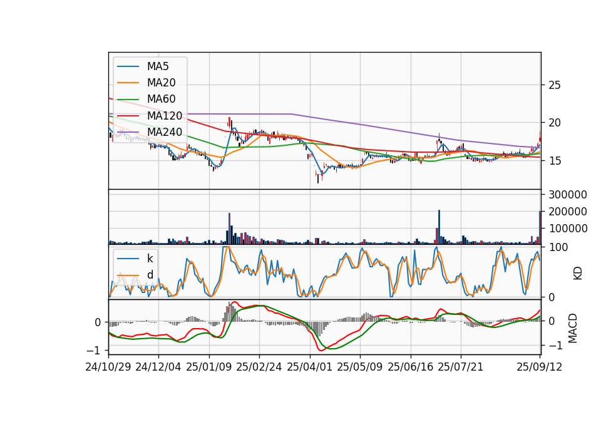Click the 24/12/04 date axis label
601x432 pixels.
[158, 367]
